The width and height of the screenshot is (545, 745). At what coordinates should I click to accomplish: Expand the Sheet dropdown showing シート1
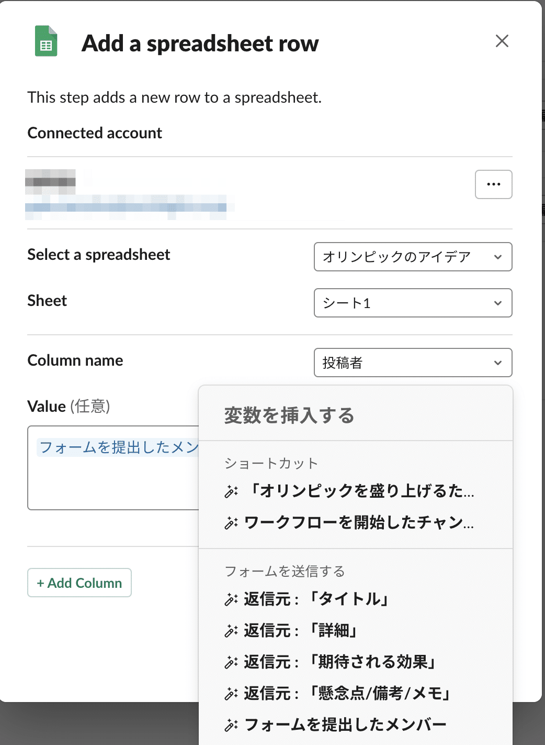413,303
